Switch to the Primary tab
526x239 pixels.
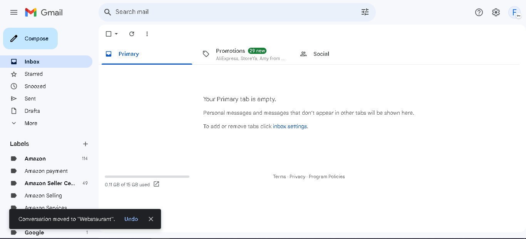coord(147,54)
